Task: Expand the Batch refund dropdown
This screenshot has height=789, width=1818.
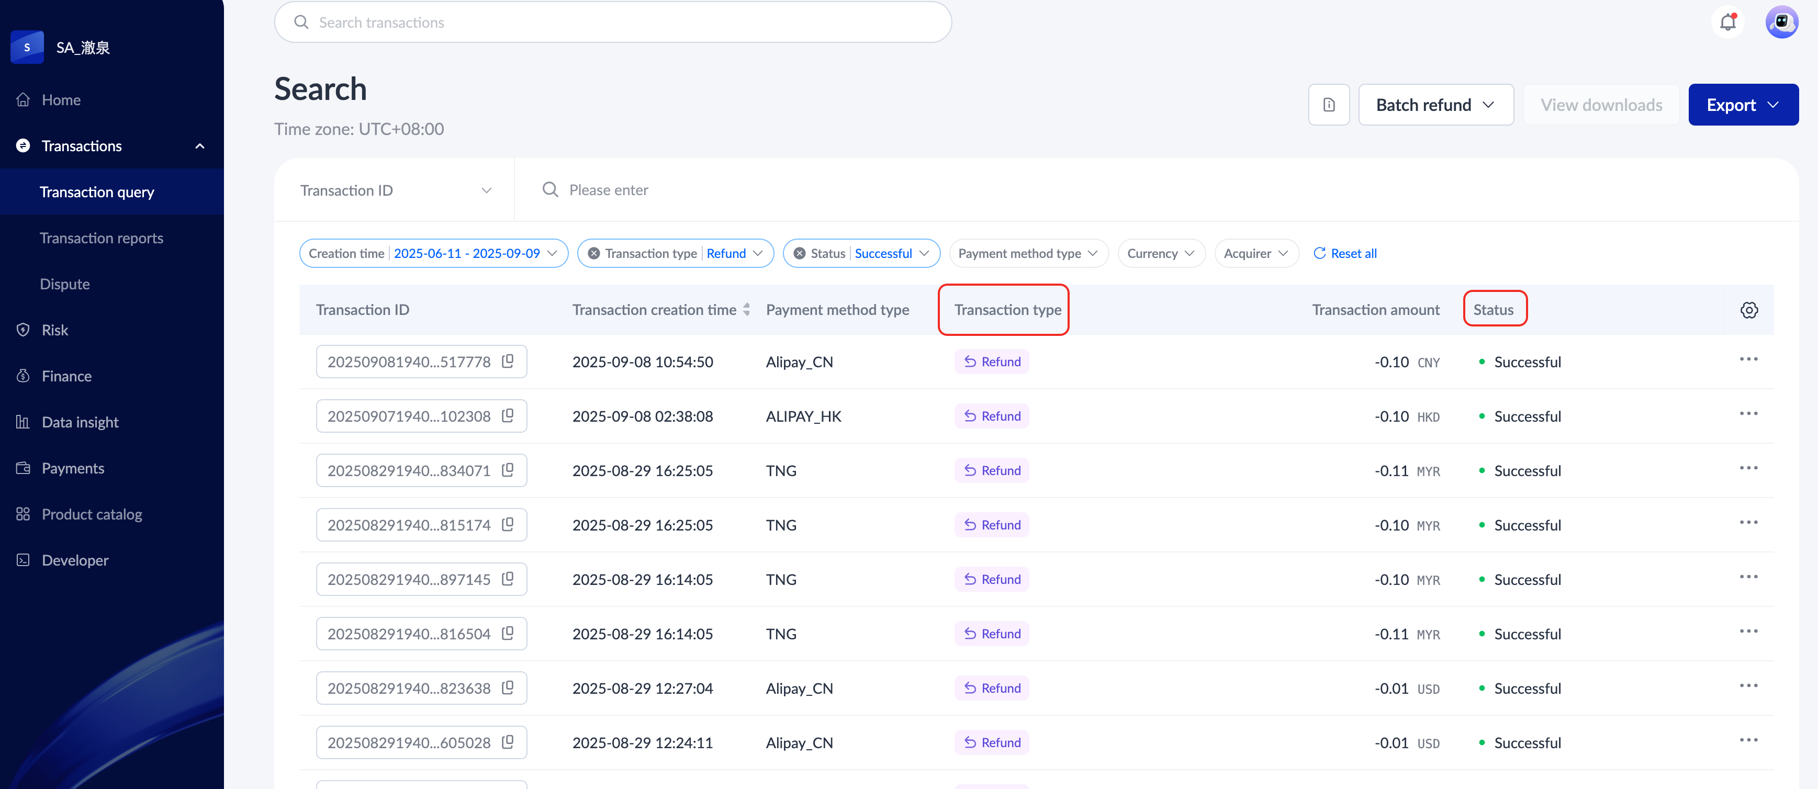Action: click(1435, 105)
